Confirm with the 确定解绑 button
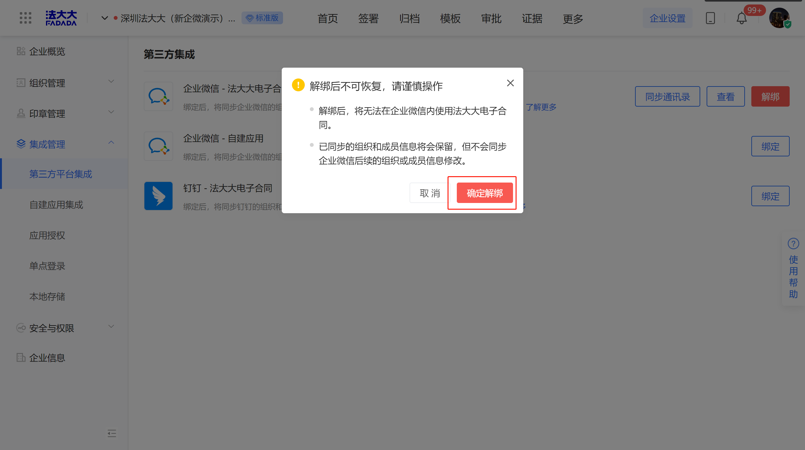Image resolution: width=805 pixels, height=450 pixels. [x=485, y=193]
